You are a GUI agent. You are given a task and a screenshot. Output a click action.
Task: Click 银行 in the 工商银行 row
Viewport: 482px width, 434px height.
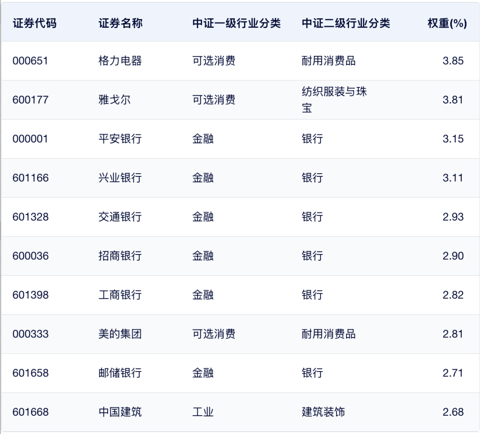click(x=312, y=295)
